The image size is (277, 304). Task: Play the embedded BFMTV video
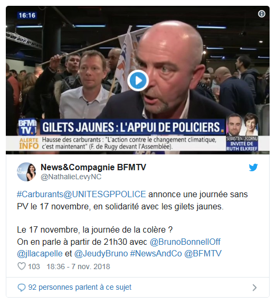click(138, 80)
